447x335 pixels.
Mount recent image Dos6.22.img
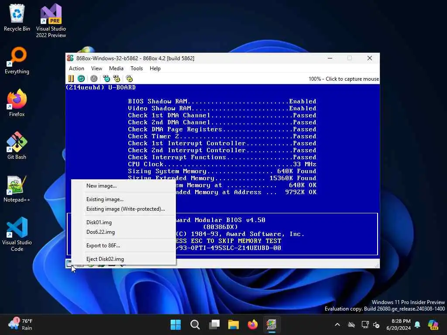(124, 232)
